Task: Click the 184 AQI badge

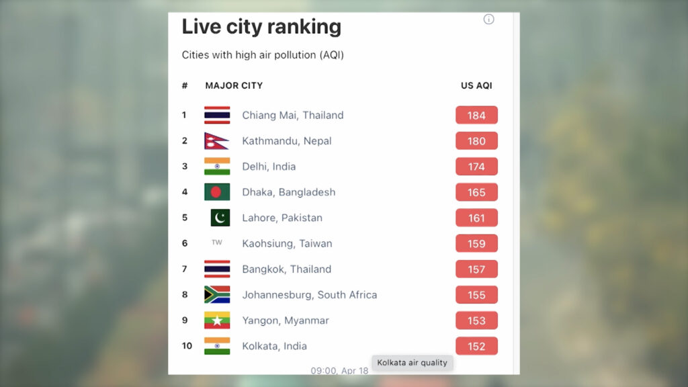Action: click(476, 115)
